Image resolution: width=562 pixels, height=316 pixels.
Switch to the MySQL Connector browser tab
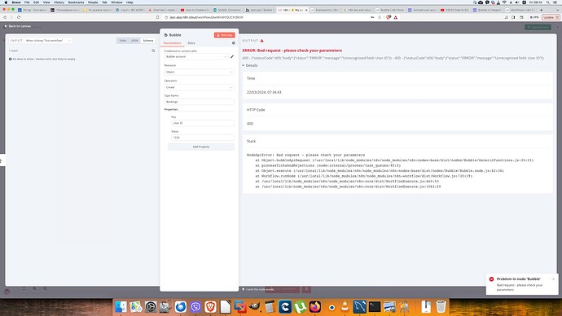click(x=227, y=10)
